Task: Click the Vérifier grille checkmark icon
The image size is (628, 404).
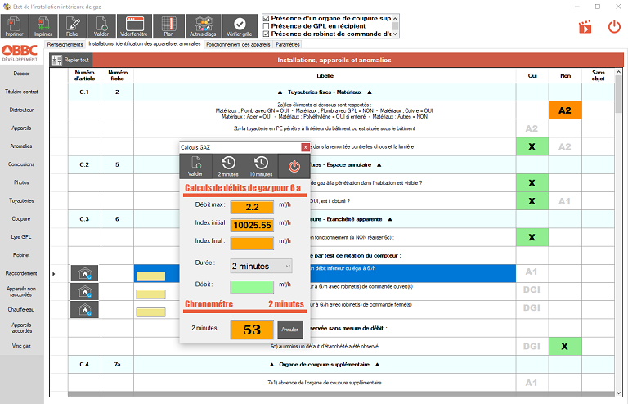Action: [x=240, y=26]
